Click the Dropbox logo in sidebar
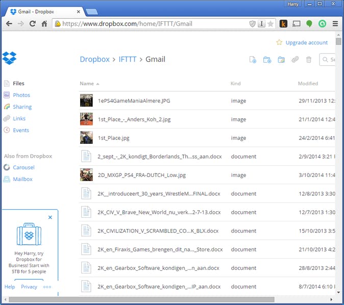 tap(9, 58)
